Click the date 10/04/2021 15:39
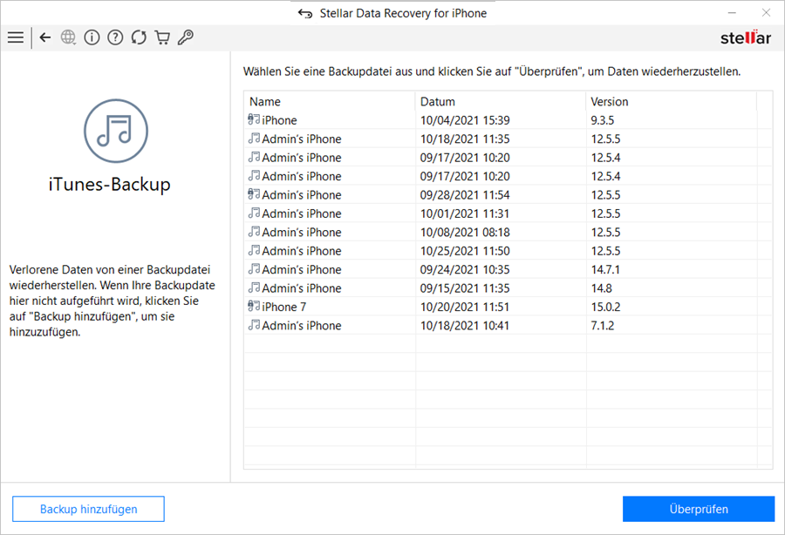The height and width of the screenshot is (535, 785). [465, 120]
